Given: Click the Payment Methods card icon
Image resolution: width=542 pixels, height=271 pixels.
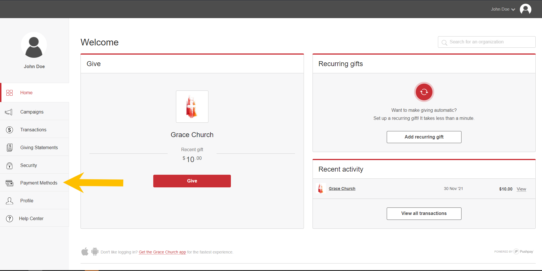Looking at the screenshot, I should (x=9, y=183).
